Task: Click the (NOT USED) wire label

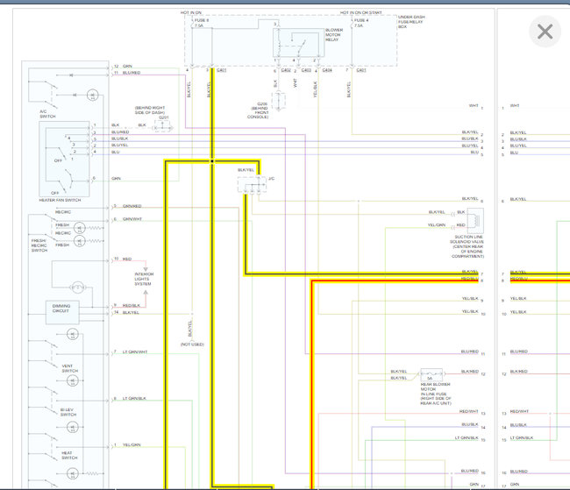Action: tap(192, 344)
